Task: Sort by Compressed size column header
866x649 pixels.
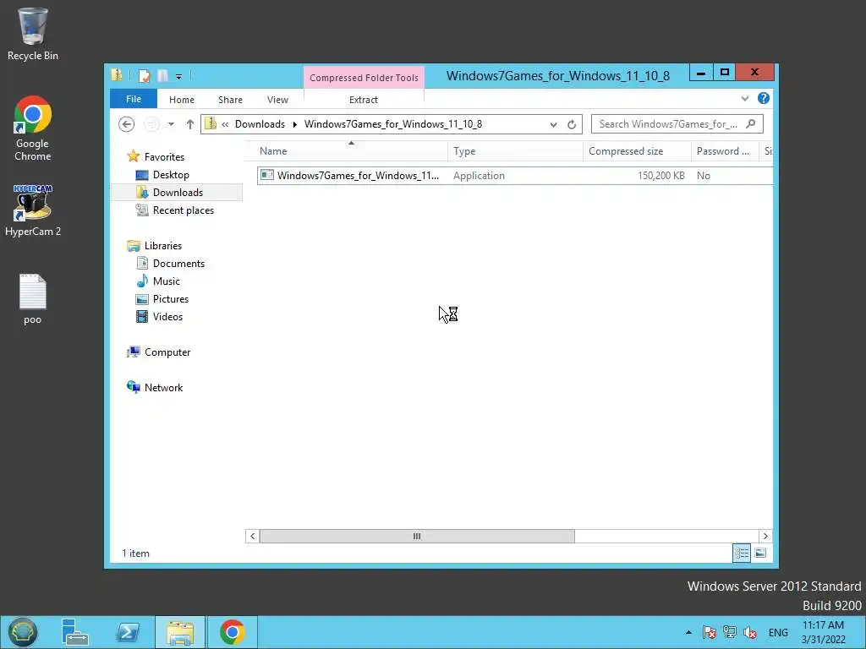Action: (x=637, y=151)
